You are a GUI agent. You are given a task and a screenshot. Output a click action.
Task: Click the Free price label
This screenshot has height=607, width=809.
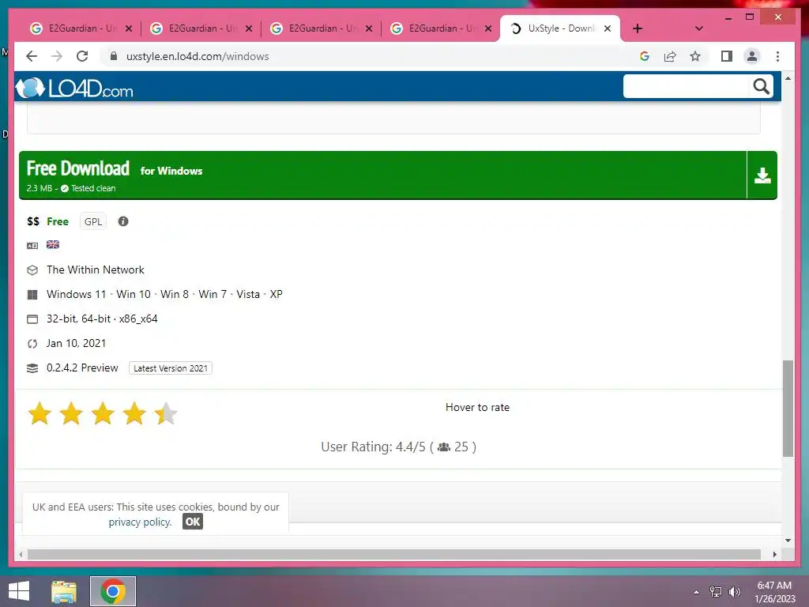tap(57, 221)
